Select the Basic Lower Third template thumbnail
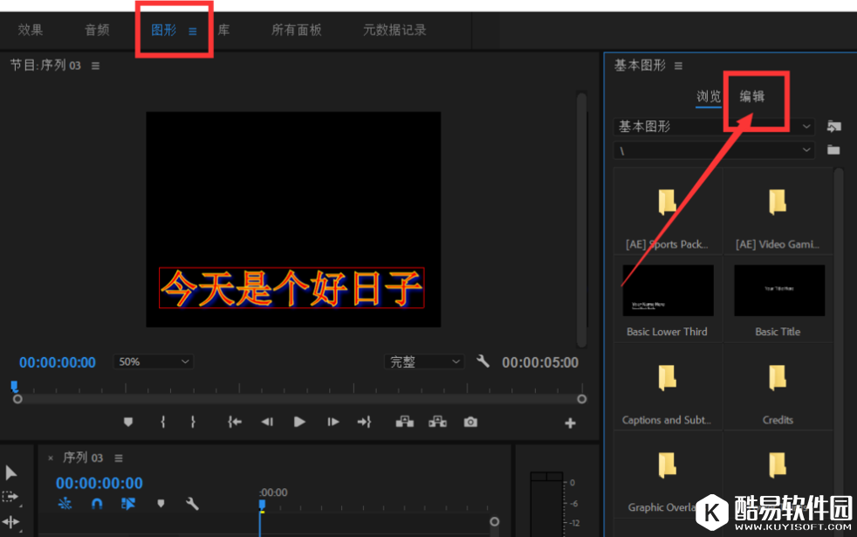Image resolution: width=857 pixels, height=537 pixels. [668, 291]
